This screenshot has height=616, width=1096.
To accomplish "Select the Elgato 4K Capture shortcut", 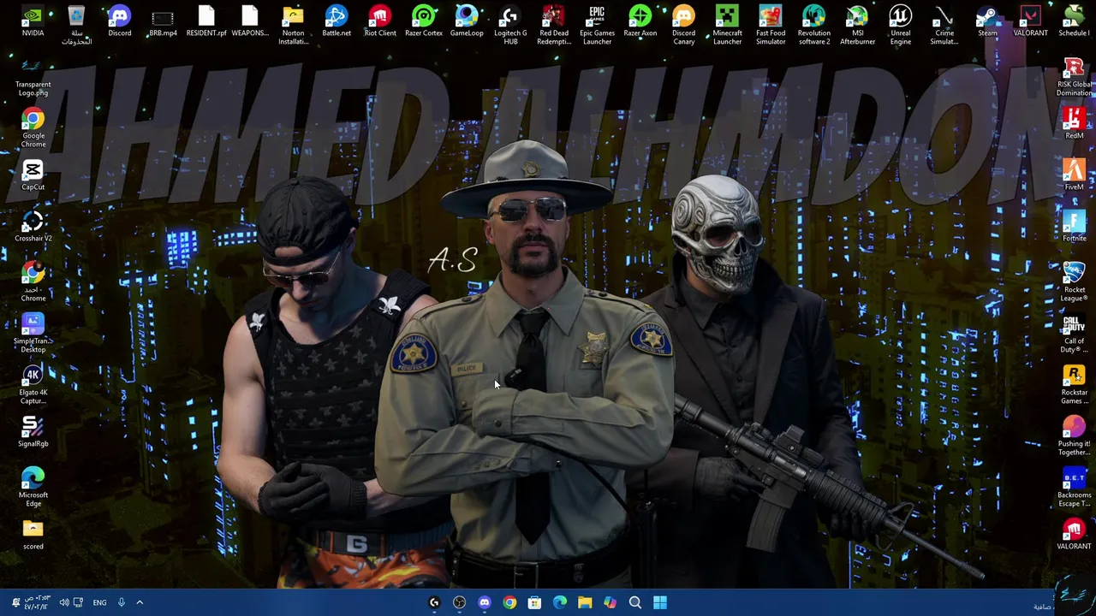I will [x=33, y=385].
